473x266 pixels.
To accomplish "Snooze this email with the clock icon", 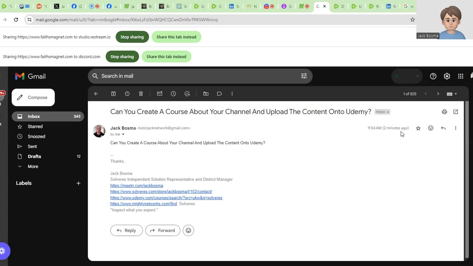I will [173, 94].
